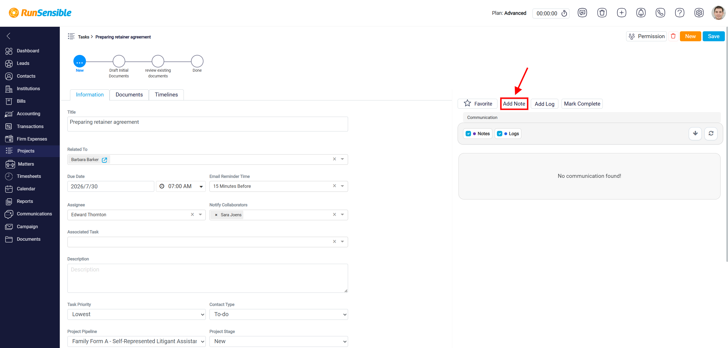Click the Add Note button
Image resolution: width=728 pixels, height=348 pixels.
tap(514, 104)
